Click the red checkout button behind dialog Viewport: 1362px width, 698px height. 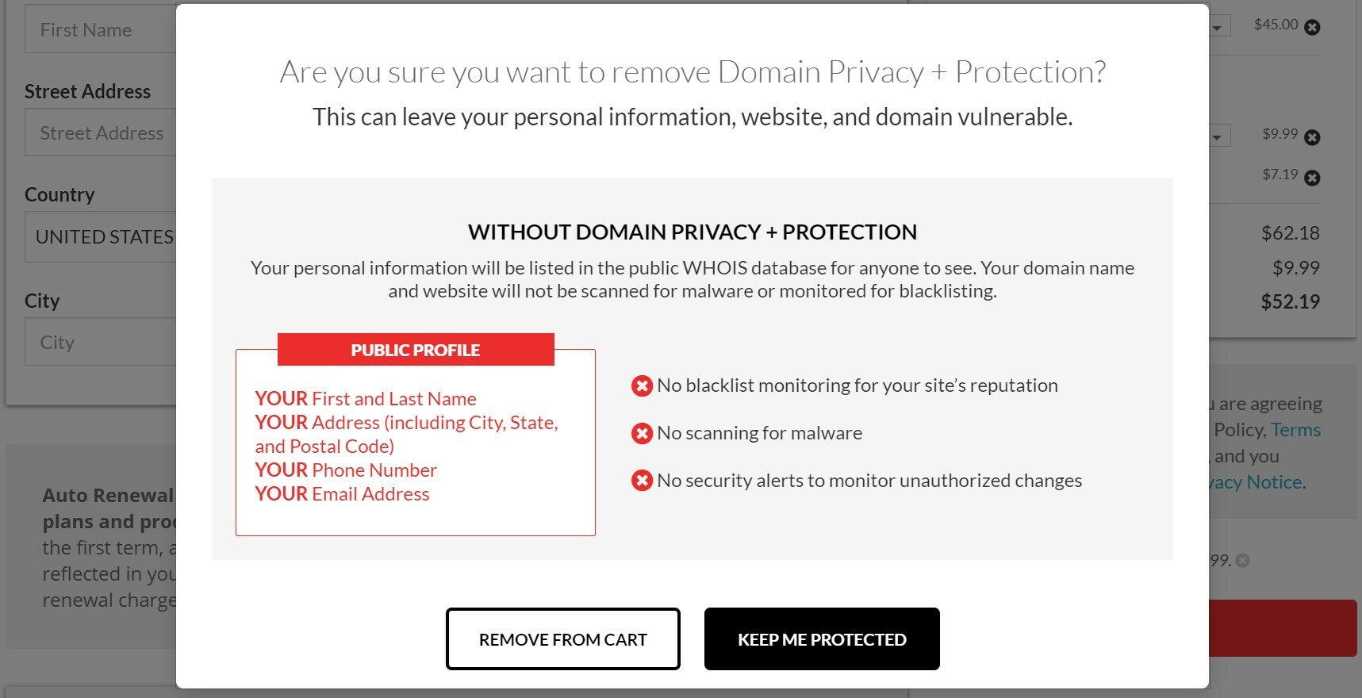click(1282, 628)
